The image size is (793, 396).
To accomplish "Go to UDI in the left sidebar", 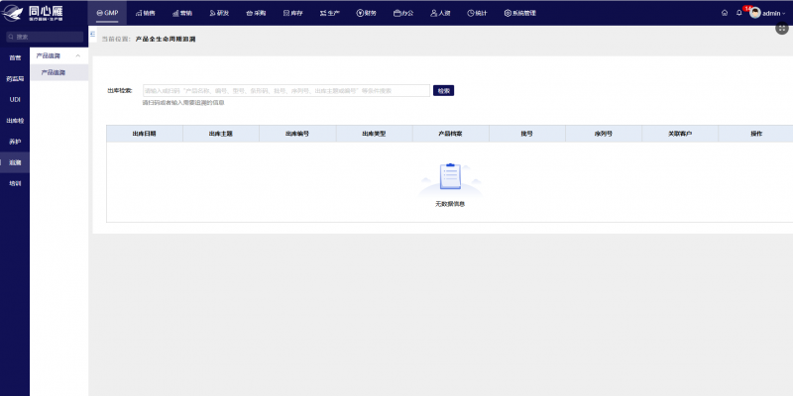I will [x=15, y=100].
